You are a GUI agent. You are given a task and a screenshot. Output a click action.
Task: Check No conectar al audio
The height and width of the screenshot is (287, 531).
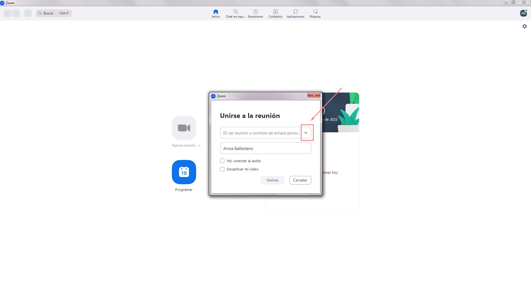point(222,161)
